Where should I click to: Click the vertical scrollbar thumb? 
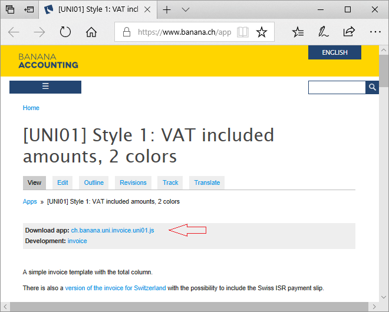(384, 71)
